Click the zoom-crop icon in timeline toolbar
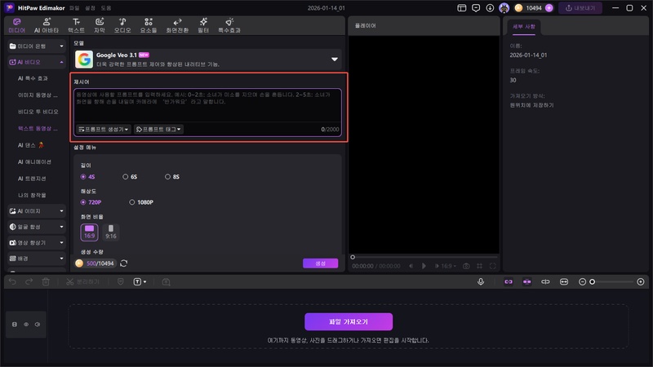 tap(166, 281)
